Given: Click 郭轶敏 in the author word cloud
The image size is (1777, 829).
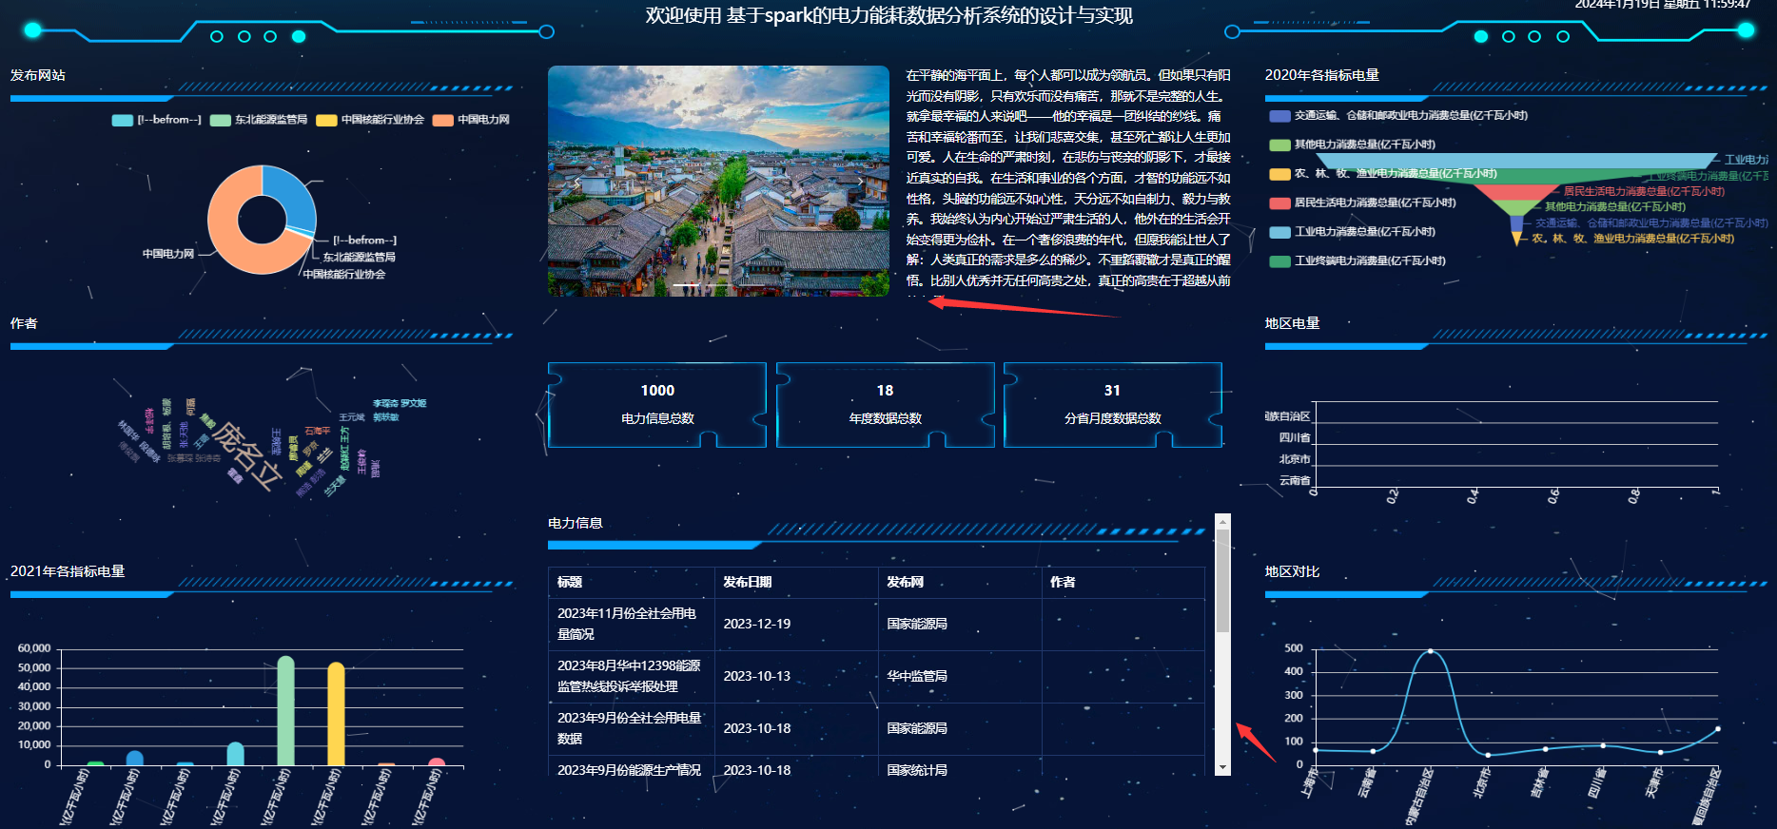Looking at the screenshot, I should point(386,417).
